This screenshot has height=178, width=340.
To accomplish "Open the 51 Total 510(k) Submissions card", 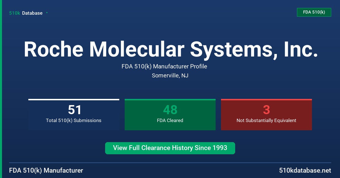I will 74,114.
